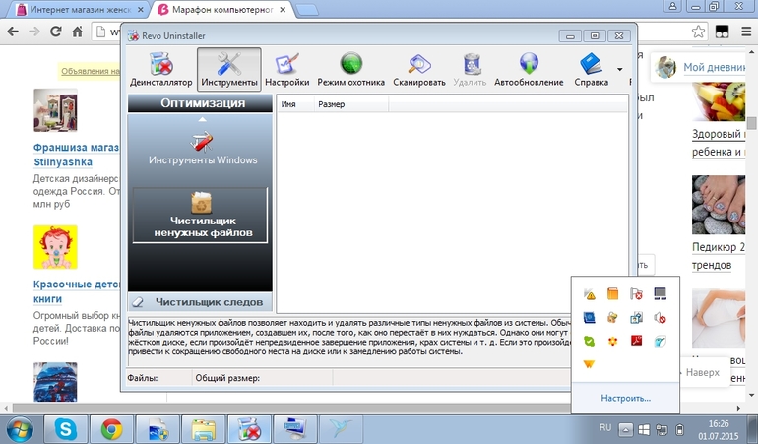
Task: Click the hummingbird tray icon
Action: click(660, 341)
